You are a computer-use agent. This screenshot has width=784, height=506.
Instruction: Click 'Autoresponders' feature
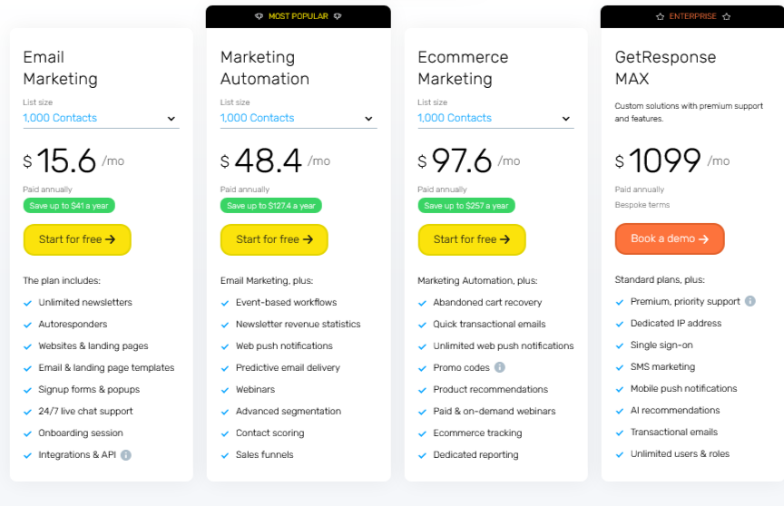coord(73,324)
